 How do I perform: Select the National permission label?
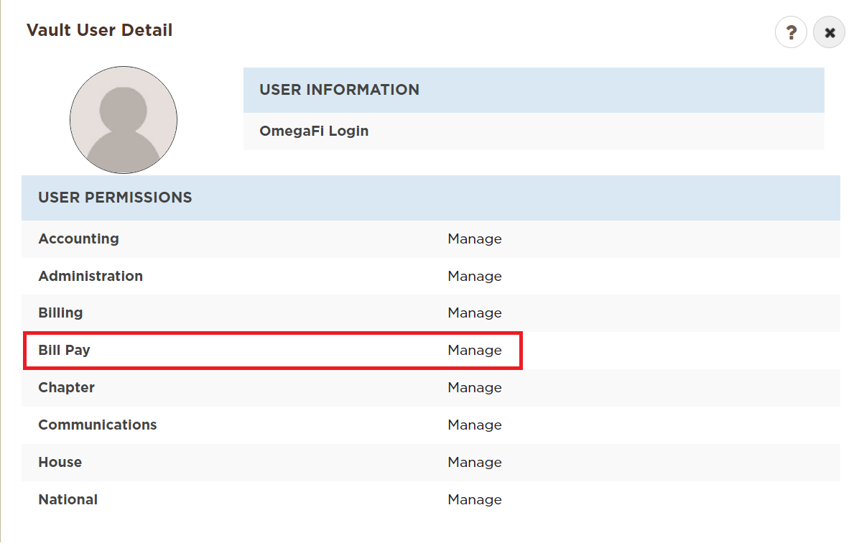(x=68, y=499)
